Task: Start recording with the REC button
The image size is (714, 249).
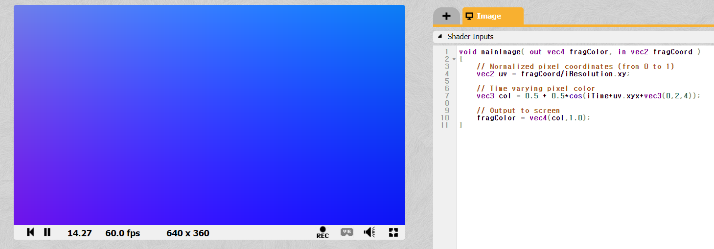Action: (322, 232)
